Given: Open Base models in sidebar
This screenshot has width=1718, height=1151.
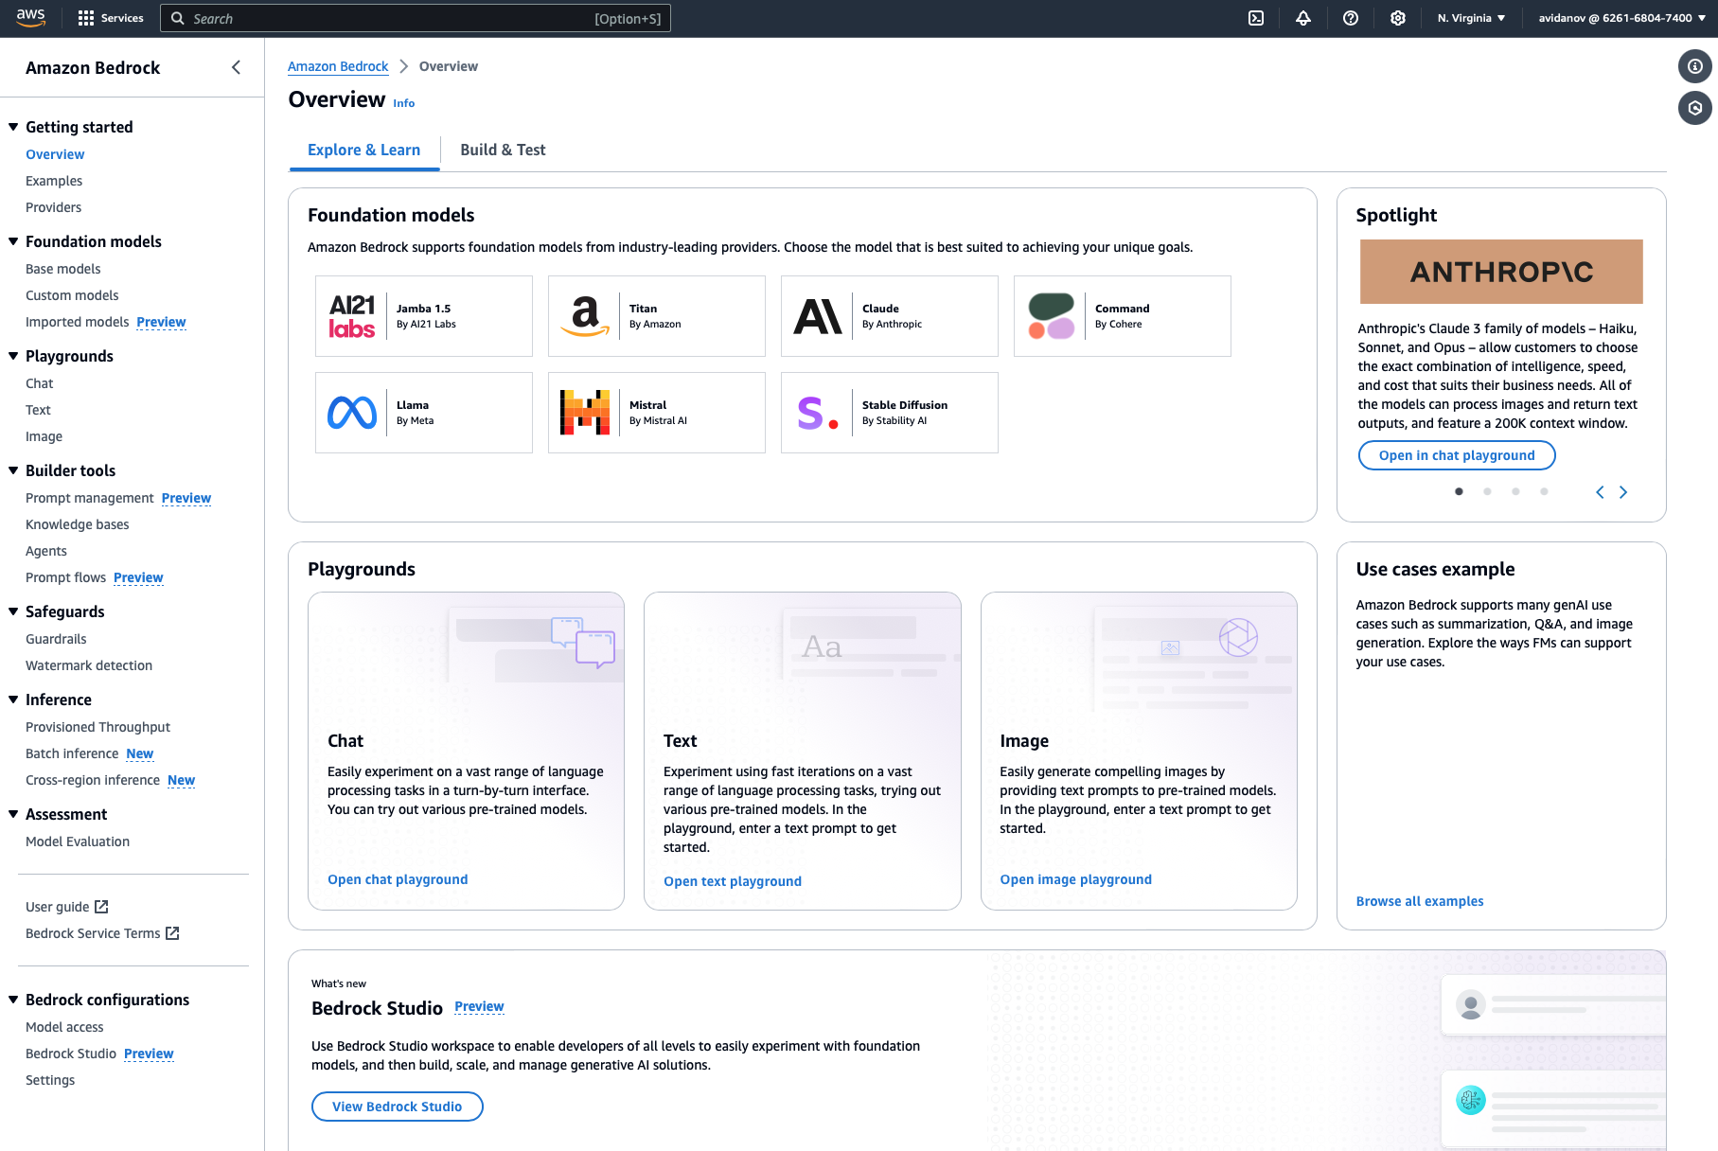Looking at the screenshot, I should pyautogui.click(x=62, y=269).
